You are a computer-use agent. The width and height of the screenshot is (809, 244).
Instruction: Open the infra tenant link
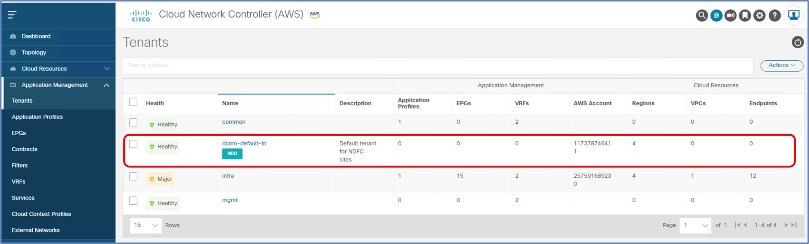(x=228, y=176)
